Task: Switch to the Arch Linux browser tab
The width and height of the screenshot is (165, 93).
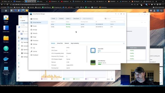Action: coord(125,2)
